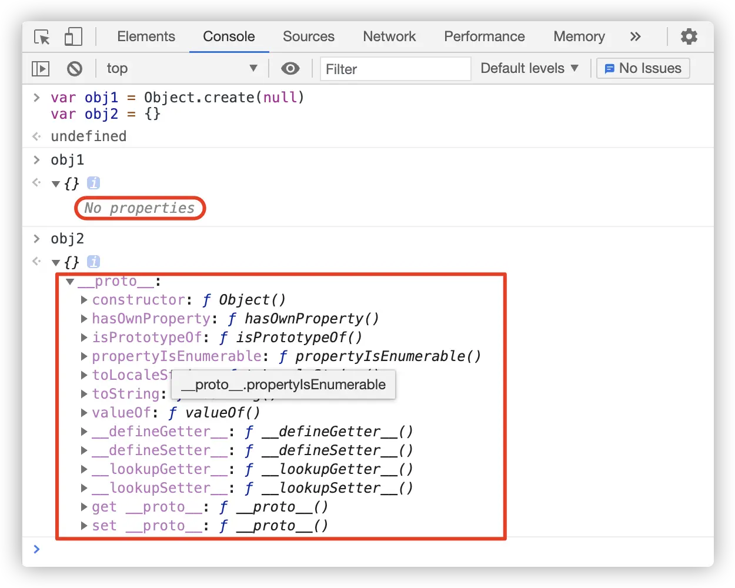Image resolution: width=735 pixels, height=588 pixels.
Task: Expand the isPrototypeOf property
Action: pyautogui.click(x=84, y=338)
